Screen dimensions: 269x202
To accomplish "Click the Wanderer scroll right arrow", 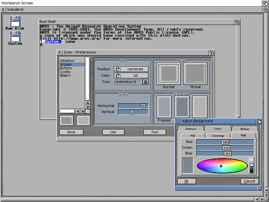I will point(262,200).
